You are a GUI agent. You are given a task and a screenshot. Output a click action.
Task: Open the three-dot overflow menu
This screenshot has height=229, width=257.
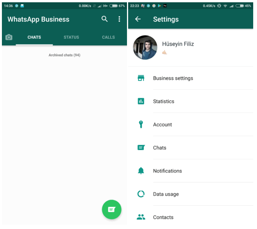[x=120, y=19]
